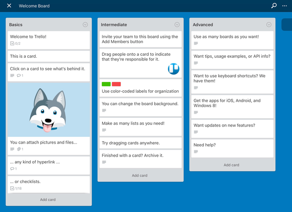Click the description icon on 'Finished with a card' card
Viewport: 292px width, 212px height.
[x=104, y=162]
